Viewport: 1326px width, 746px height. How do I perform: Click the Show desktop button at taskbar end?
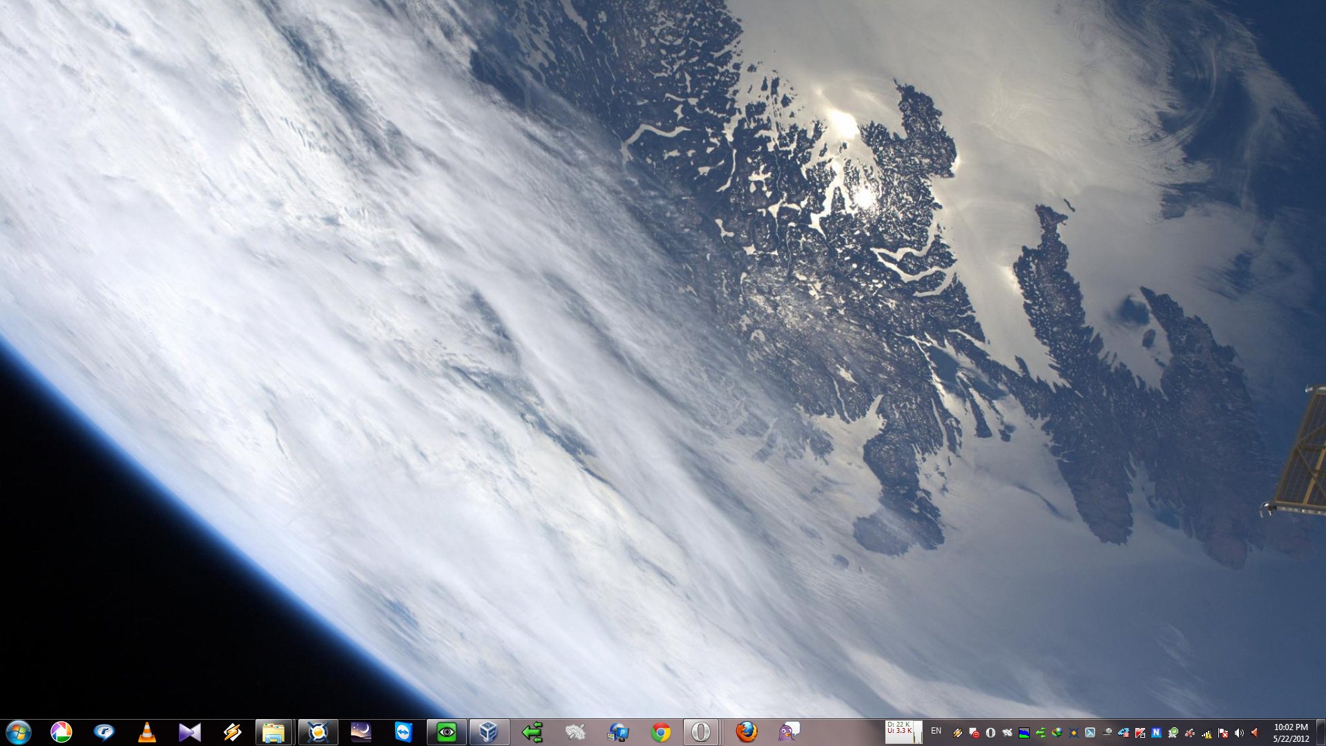(x=1320, y=732)
